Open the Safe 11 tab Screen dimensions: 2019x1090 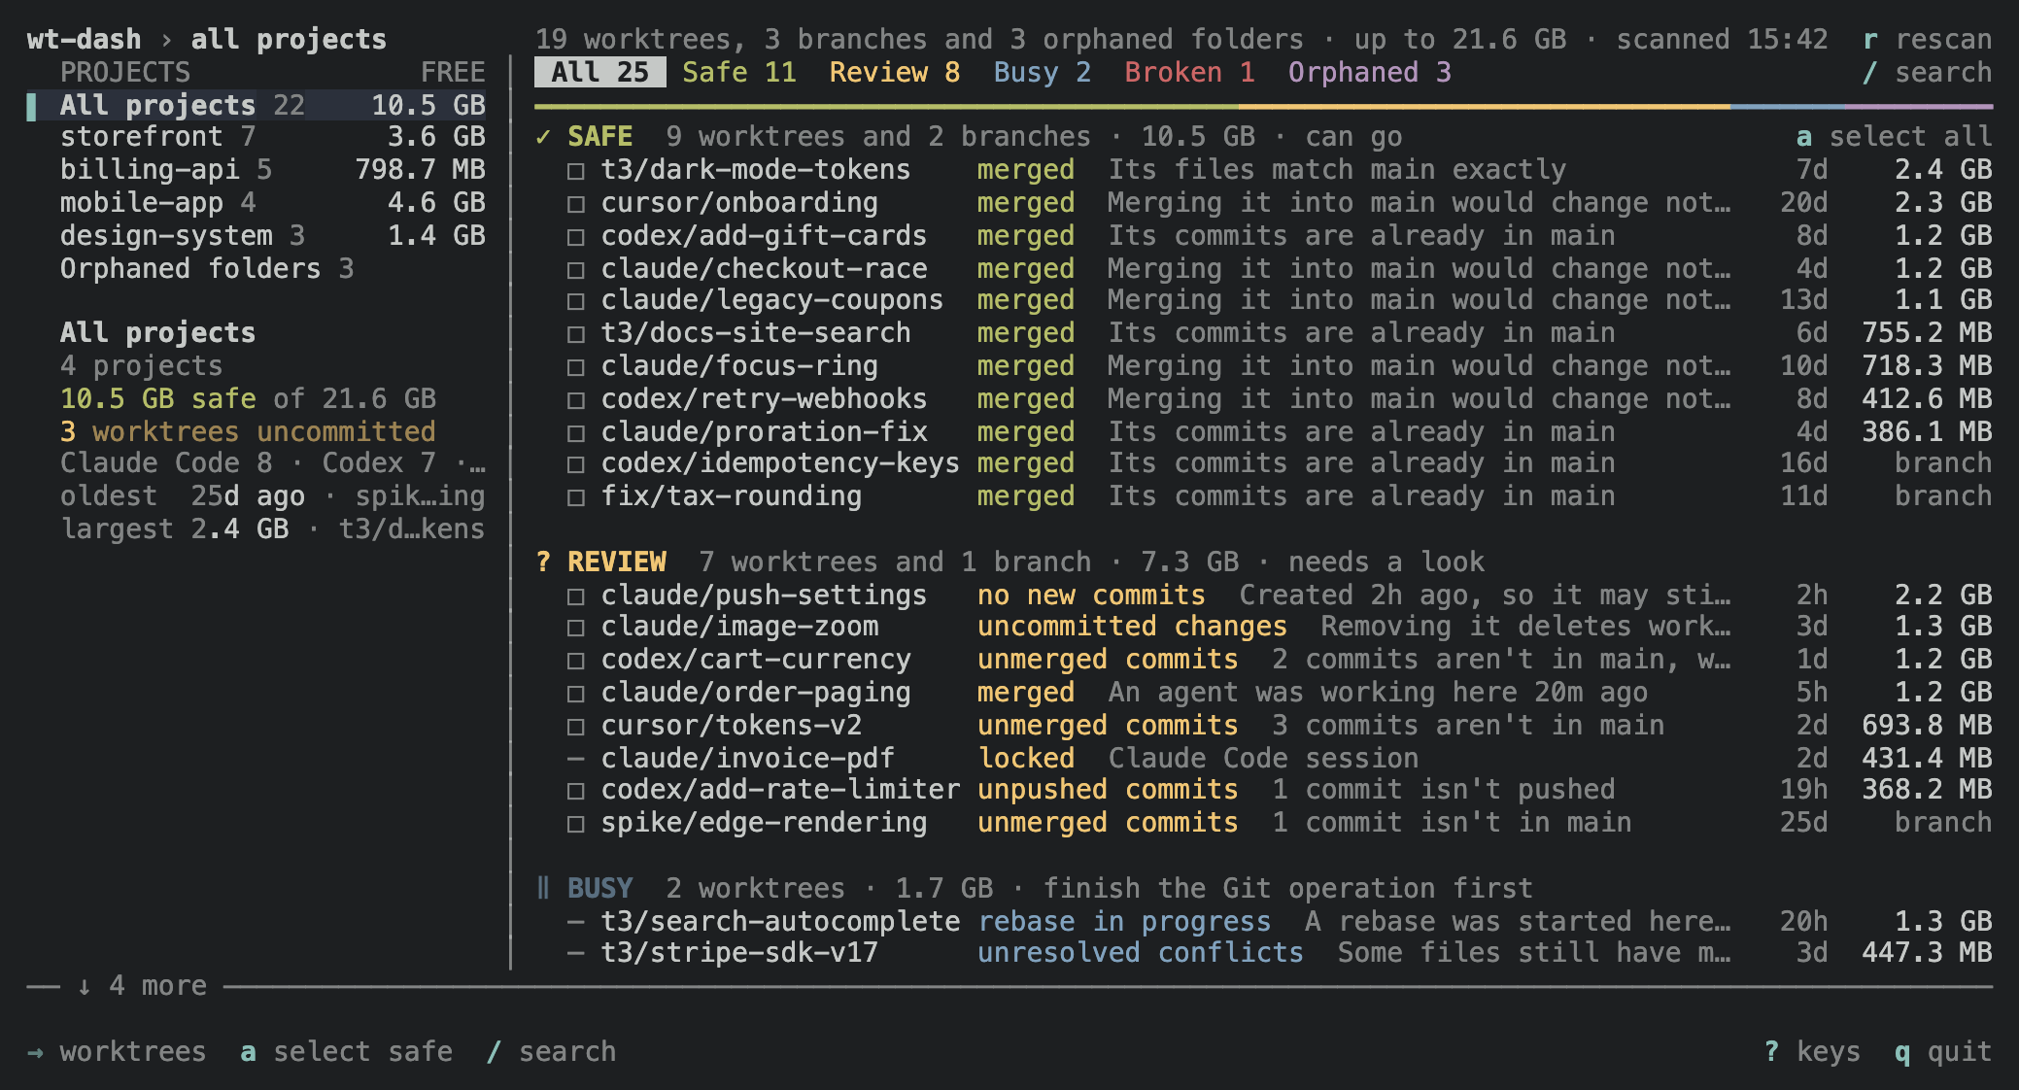[738, 72]
